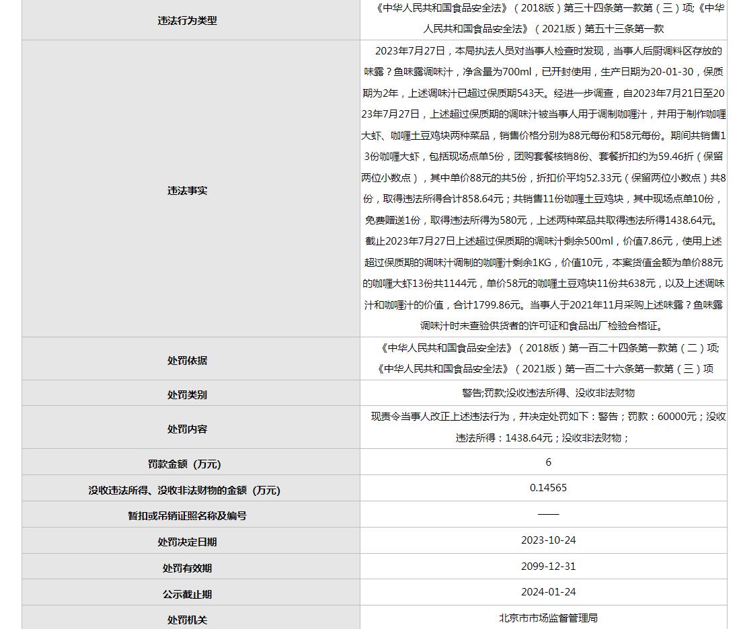
Task: Select the confiscated amount value 0.14565
Action: tap(548, 488)
